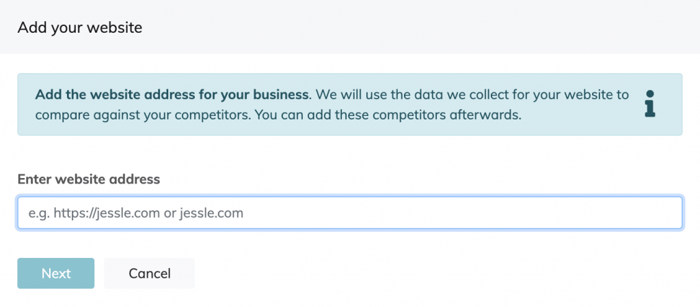
Task: Click the word "website" in dialog title
Action: 114,27
